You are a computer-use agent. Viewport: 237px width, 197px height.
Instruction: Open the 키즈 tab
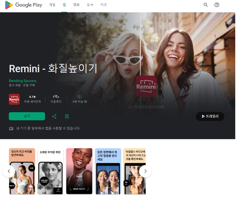104,5
